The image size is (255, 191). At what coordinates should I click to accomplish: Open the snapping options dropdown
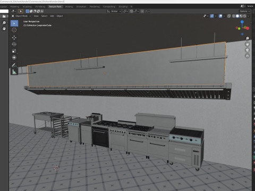point(137,11)
